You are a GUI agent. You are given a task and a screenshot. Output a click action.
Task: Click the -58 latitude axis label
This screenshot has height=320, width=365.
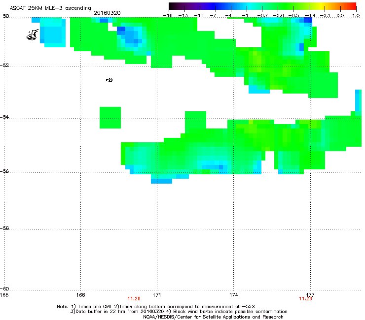[x=4, y=228]
